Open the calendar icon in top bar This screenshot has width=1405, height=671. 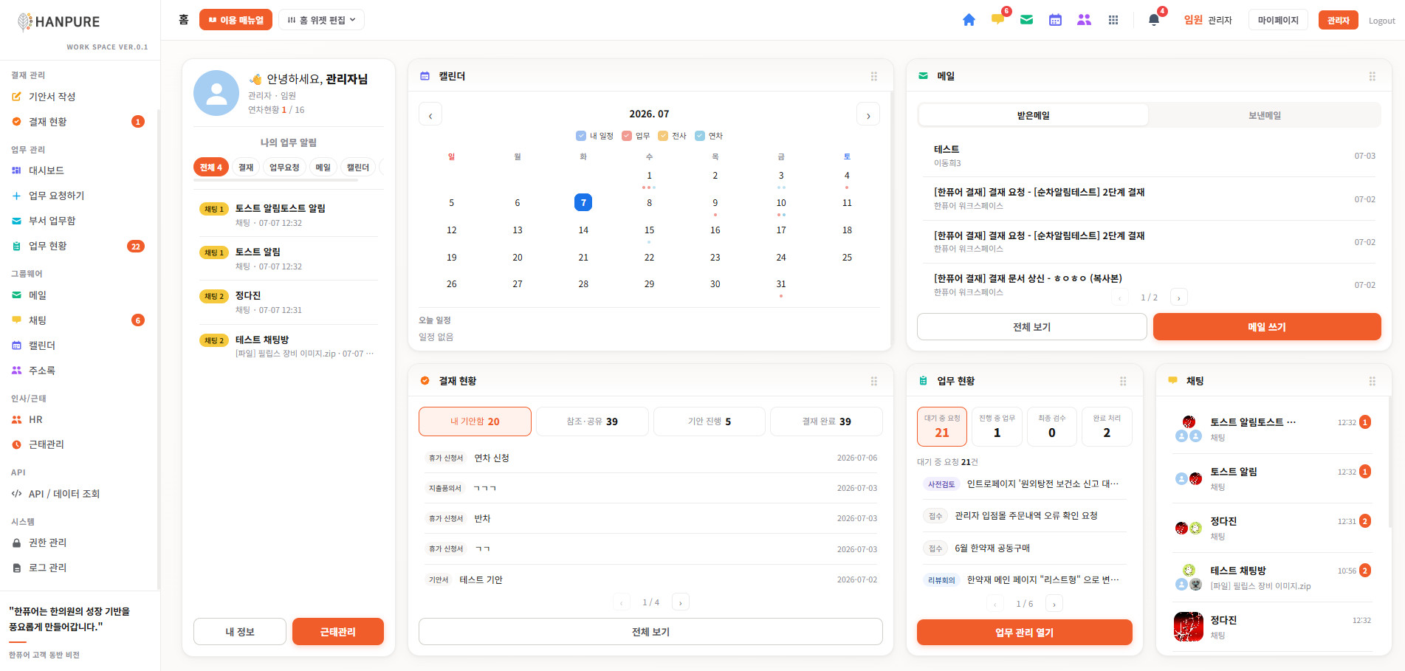pyautogui.click(x=1055, y=20)
